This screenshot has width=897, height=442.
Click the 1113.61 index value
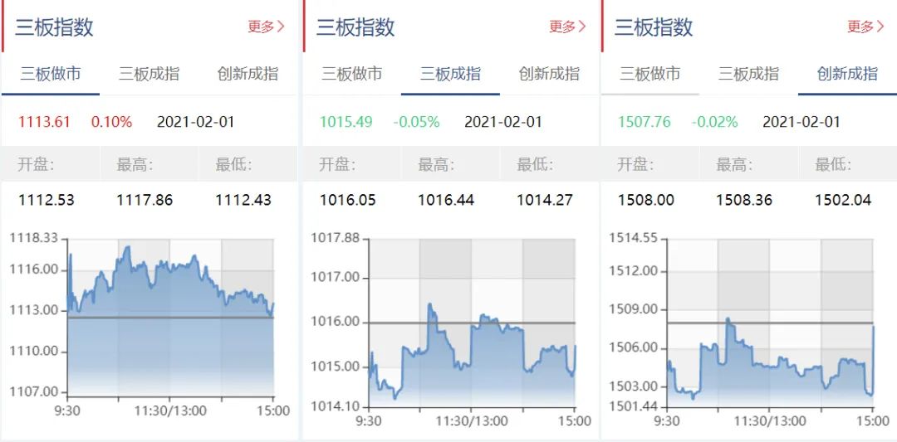pyautogui.click(x=44, y=122)
